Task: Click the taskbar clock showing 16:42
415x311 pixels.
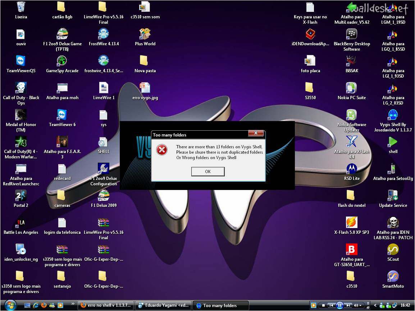Action: (x=405, y=305)
